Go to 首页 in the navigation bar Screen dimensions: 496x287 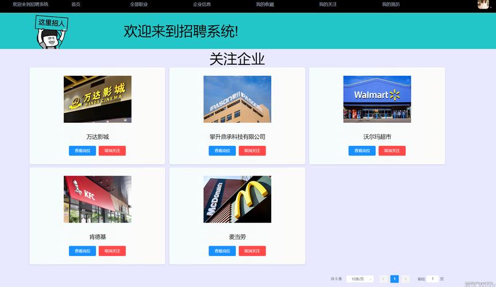pos(76,5)
